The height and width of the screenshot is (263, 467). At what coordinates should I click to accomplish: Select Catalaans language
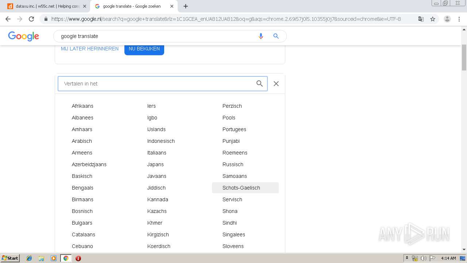point(84,235)
